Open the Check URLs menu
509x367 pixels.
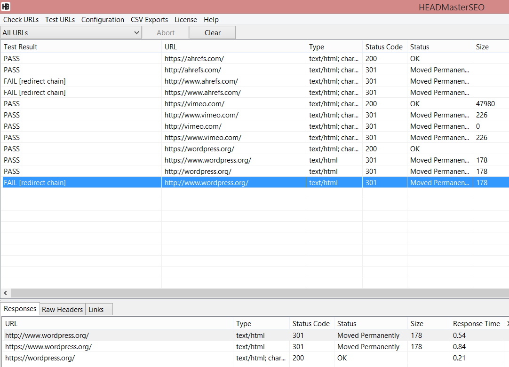(21, 20)
